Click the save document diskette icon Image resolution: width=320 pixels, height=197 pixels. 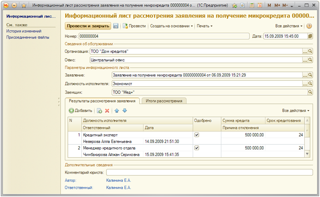116,26
